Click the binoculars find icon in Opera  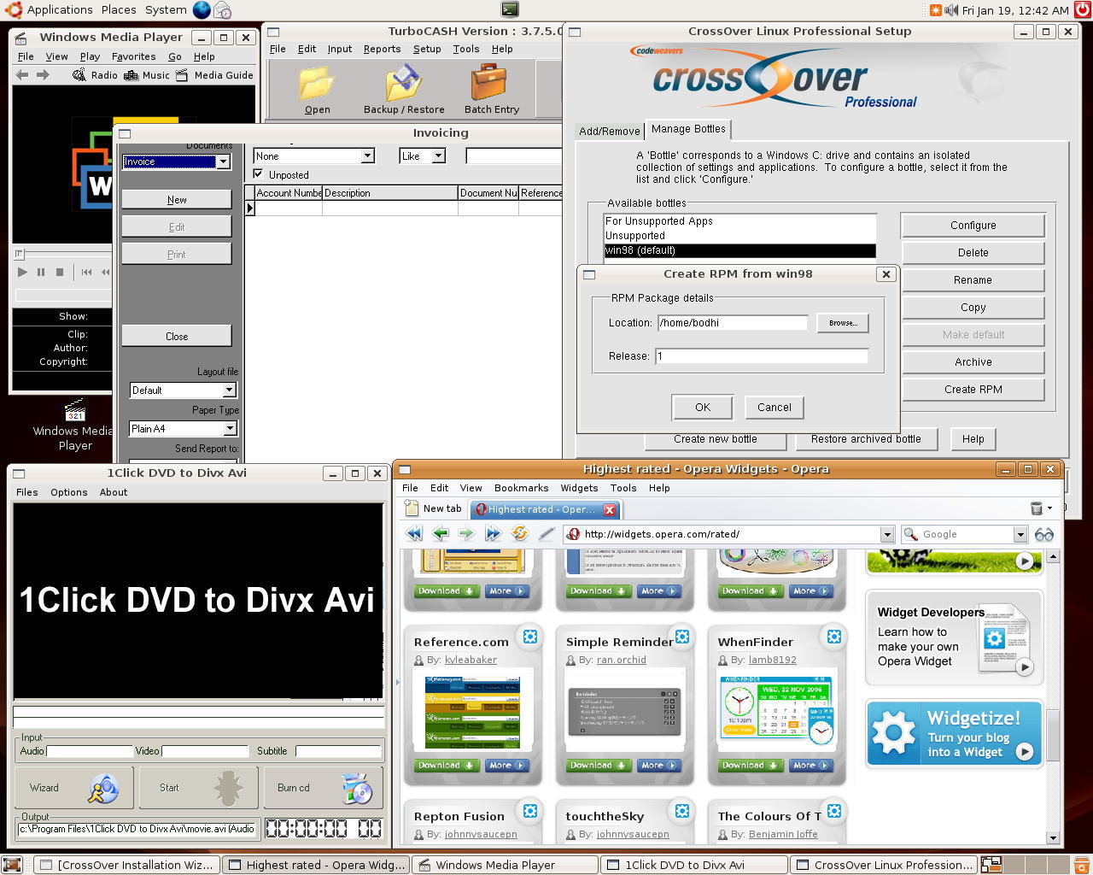click(x=1043, y=535)
